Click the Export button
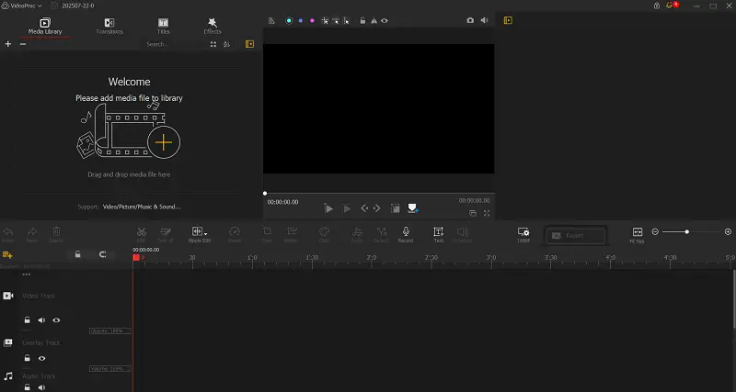Screen dimensions: 736x392 pos(575,236)
